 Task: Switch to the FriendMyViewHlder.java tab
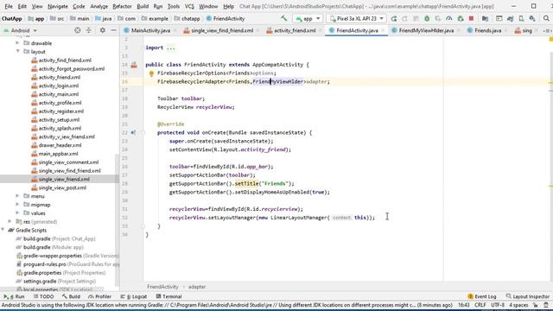[426, 31]
